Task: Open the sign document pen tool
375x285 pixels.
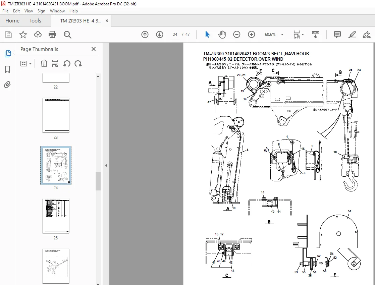Action: [367, 35]
